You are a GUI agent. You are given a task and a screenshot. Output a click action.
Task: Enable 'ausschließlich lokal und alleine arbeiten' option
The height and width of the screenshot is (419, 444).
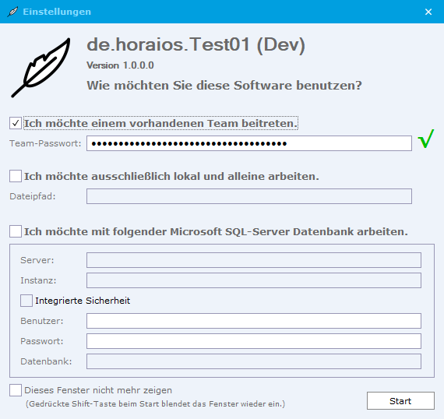click(x=16, y=176)
